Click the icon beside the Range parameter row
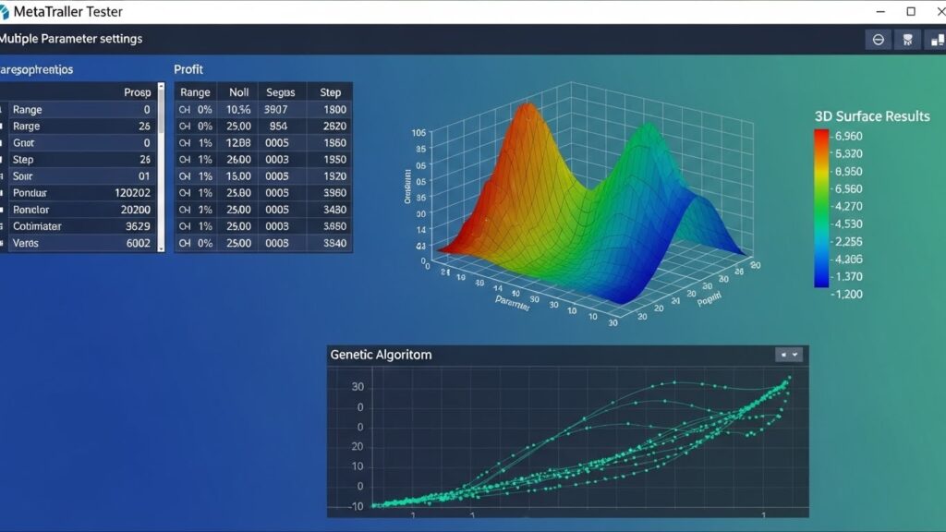The width and height of the screenshot is (946, 532). point(6,109)
